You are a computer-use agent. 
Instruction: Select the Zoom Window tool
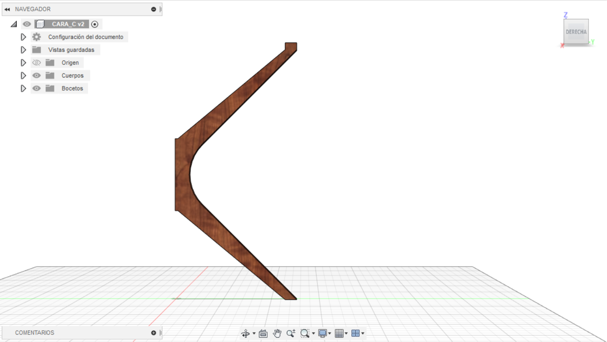[x=305, y=333]
